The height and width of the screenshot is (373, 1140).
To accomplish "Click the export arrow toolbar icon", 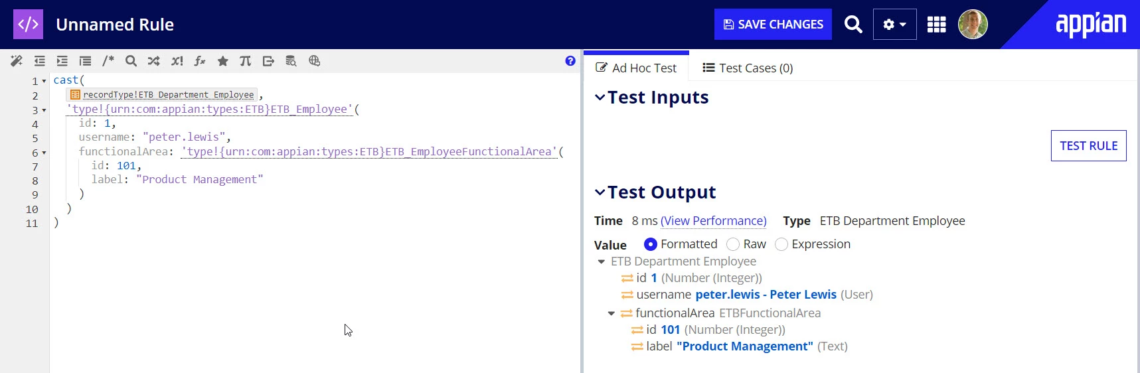I will (268, 61).
